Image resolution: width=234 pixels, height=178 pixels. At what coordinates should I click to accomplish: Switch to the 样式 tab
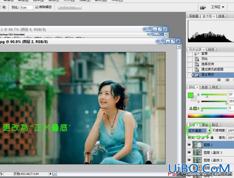(x=215, y=87)
